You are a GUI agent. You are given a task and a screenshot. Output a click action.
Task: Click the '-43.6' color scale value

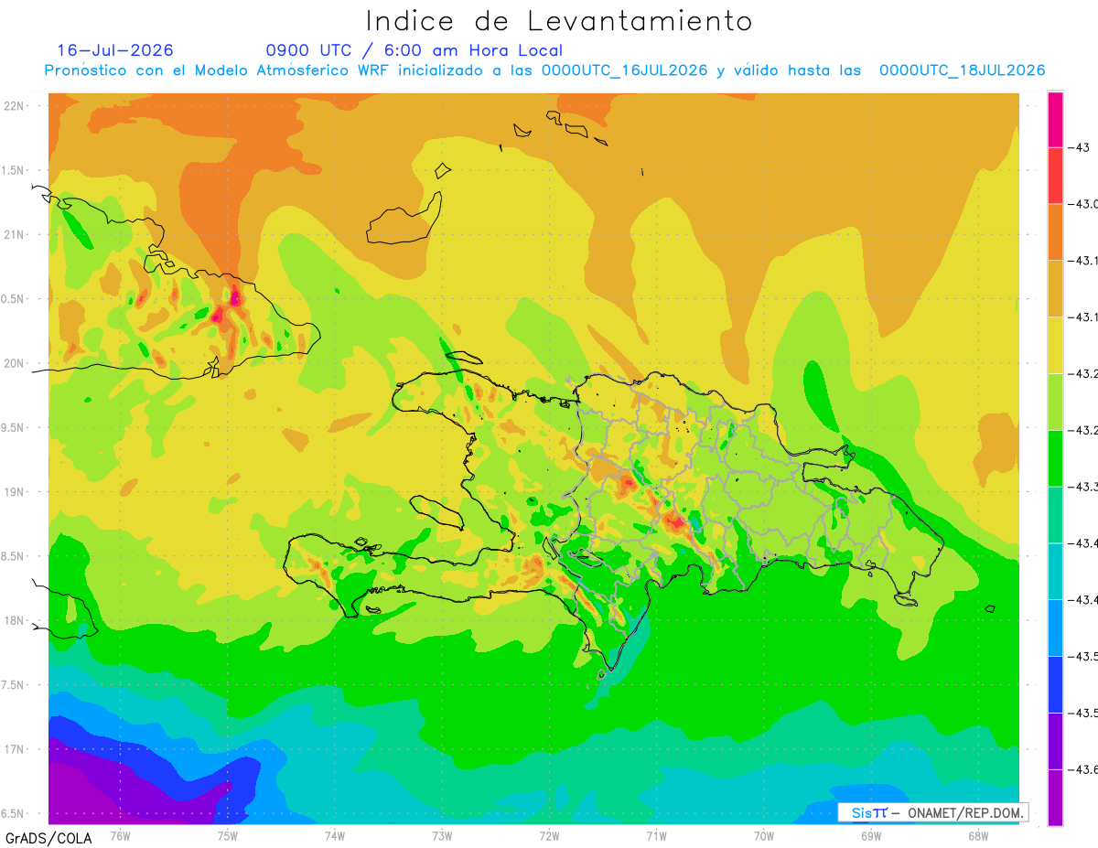click(x=1082, y=769)
